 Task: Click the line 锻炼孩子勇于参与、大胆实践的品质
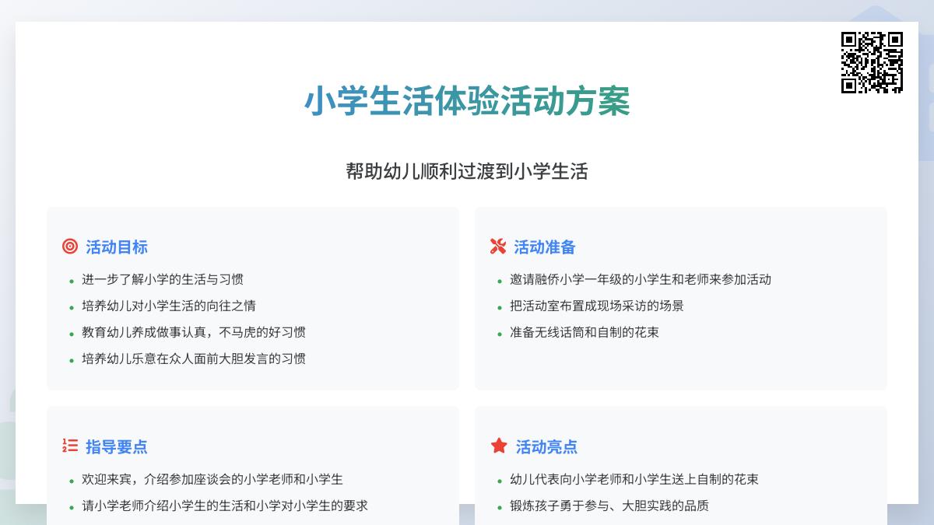coord(609,506)
